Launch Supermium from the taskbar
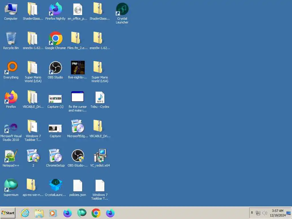292x219 pixels. pyautogui.click(x=82, y=213)
